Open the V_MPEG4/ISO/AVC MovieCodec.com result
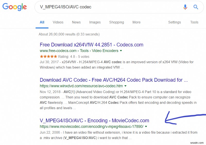This screenshot has width=206, height=145. coord(94,120)
